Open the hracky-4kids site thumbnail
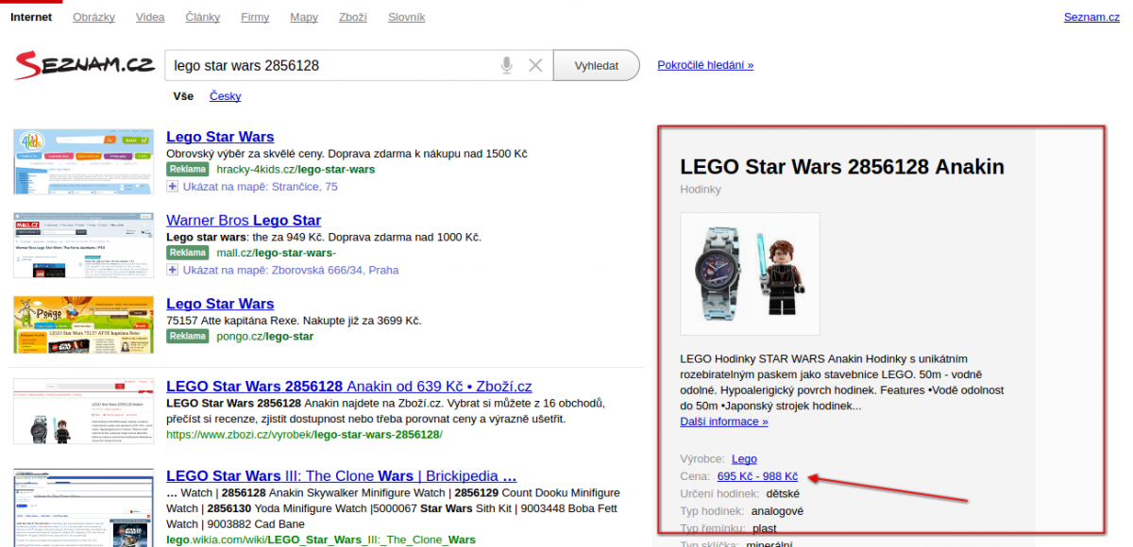1133x547 pixels. pos(83,162)
